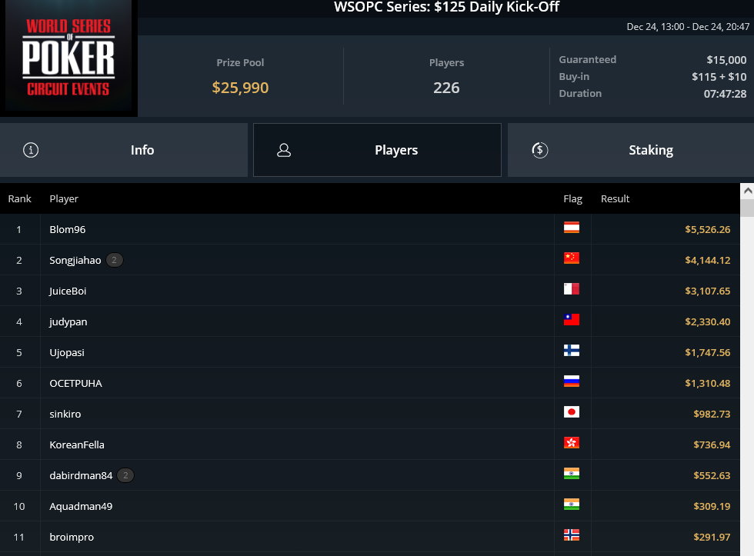Click the re-entry badge next to dabirdman84

click(x=125, y=475)
